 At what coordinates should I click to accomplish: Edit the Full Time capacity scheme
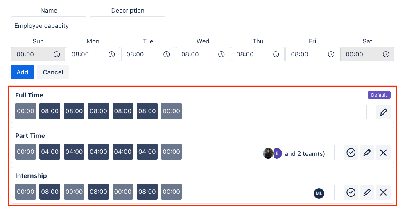383,112
